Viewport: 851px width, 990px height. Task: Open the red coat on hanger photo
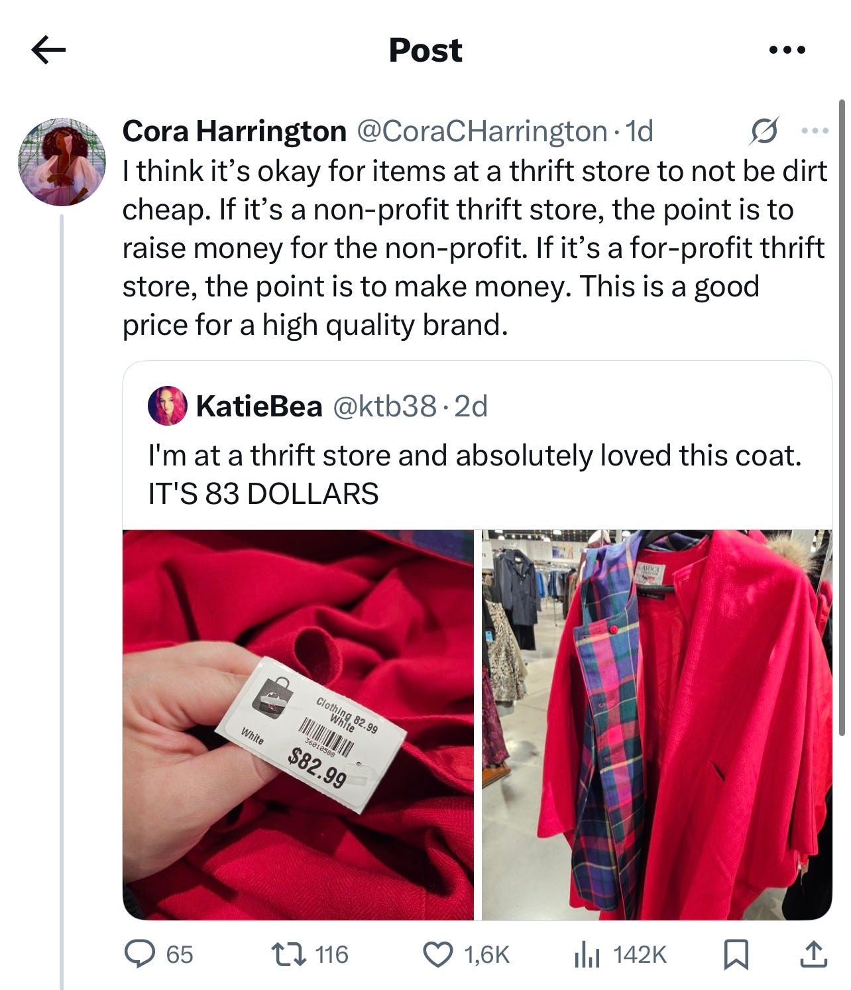tap(657, 725)
